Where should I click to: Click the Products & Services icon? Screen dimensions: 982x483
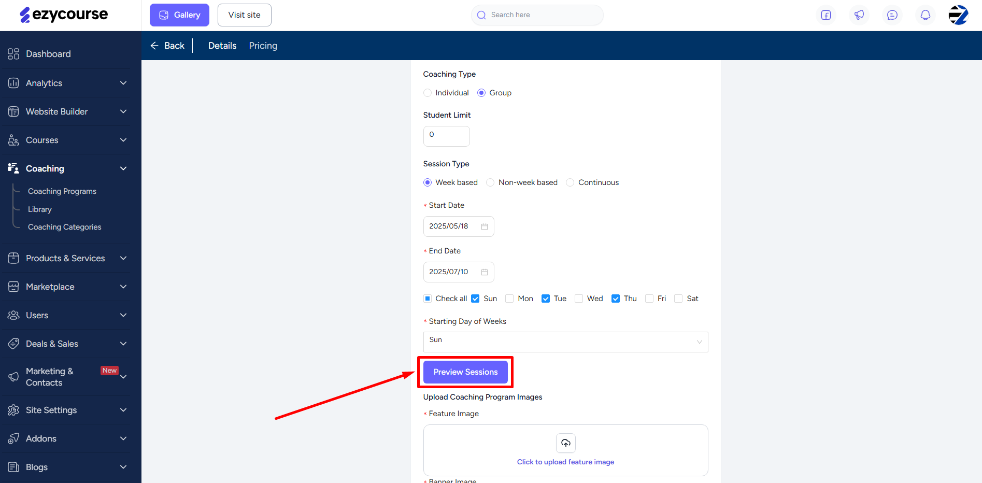tap(13, 258)
